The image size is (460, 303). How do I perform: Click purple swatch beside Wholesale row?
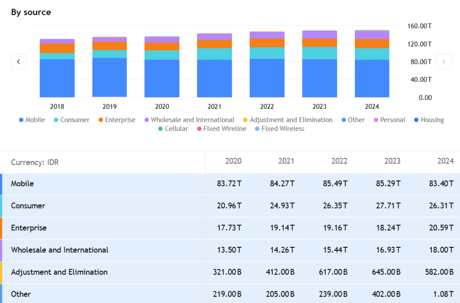1,250
